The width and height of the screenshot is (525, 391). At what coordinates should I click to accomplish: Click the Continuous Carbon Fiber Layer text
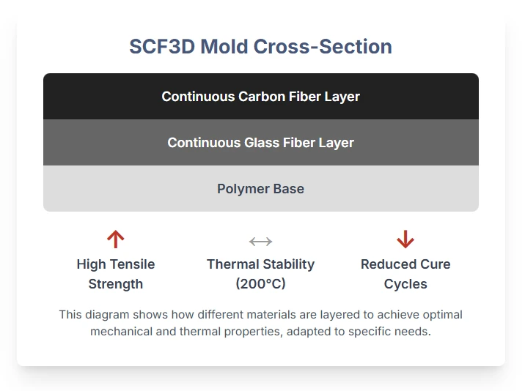point(260,97)
